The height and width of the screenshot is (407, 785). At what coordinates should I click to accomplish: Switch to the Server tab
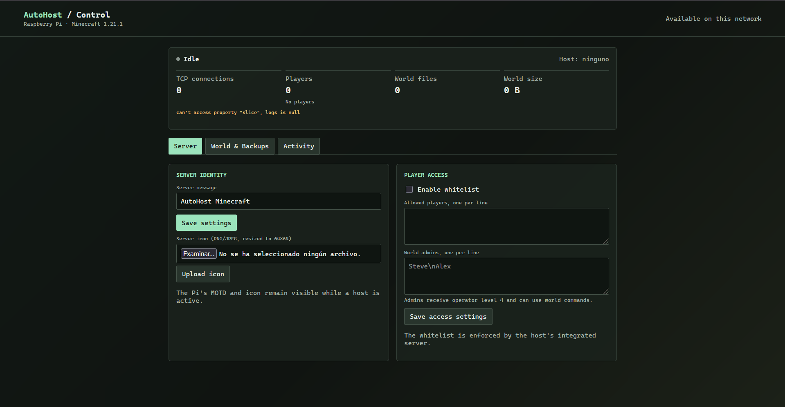pos(185,146)
